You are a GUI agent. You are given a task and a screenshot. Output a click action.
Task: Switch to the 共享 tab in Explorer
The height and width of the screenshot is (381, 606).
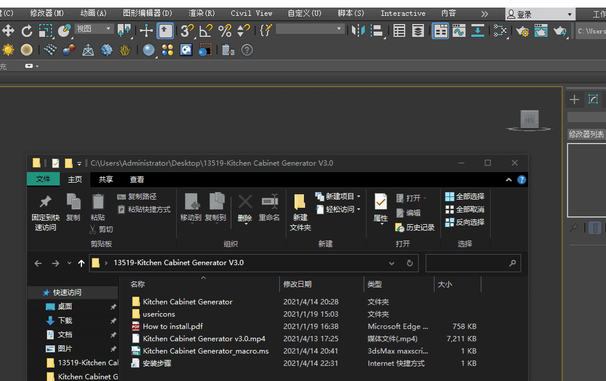[x=105, y=179]
